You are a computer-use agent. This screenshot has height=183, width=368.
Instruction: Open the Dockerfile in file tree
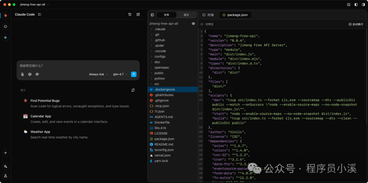[173, 123]
